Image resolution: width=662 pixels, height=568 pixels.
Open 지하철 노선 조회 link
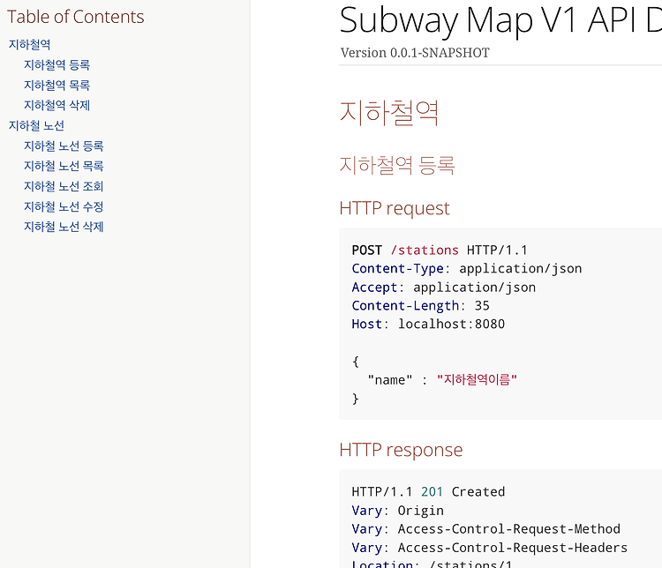pos(64,186)
